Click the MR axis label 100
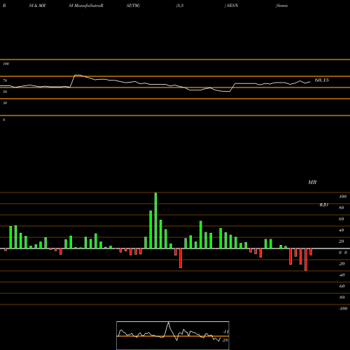 click(x=342, y=197)
